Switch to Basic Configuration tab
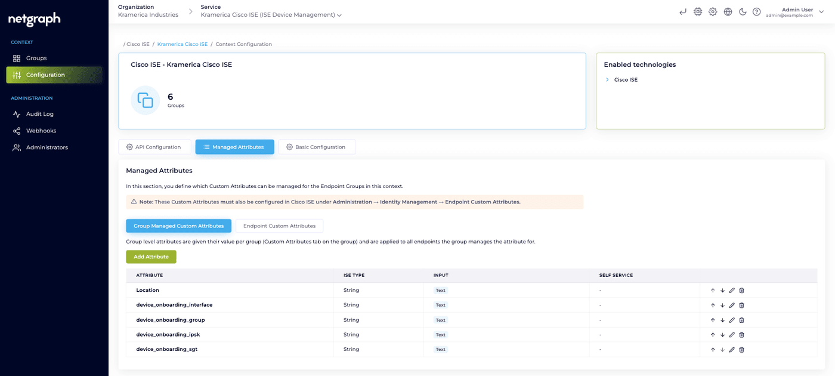 pyautogui.click(x=317, y=147)
